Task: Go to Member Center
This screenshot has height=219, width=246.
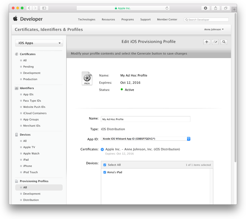Action: click(167, 19)
